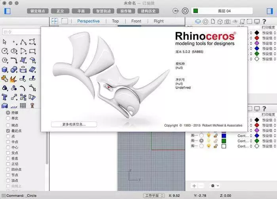Click the 更多相关信息... button

coord(74,124)
